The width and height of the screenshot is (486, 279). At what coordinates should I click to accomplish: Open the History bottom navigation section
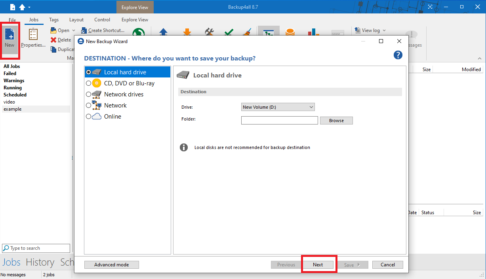(40, 262)
